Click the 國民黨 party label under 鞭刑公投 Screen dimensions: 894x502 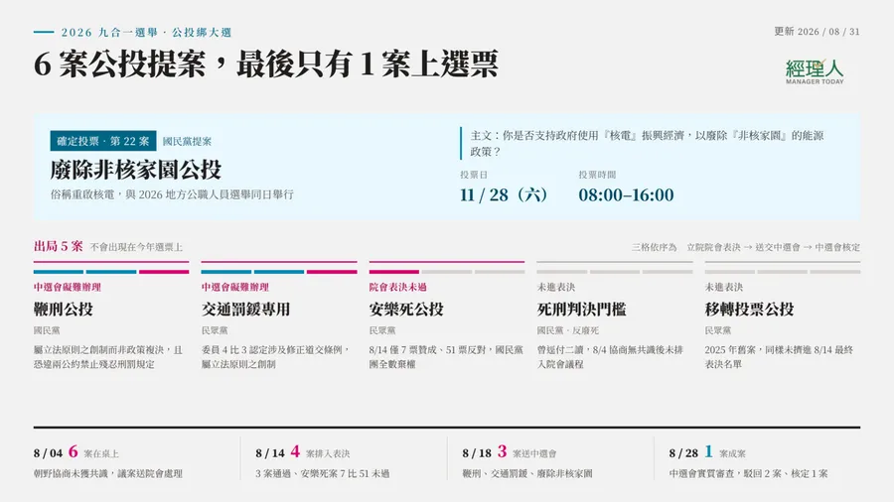[x=47, y=330]
